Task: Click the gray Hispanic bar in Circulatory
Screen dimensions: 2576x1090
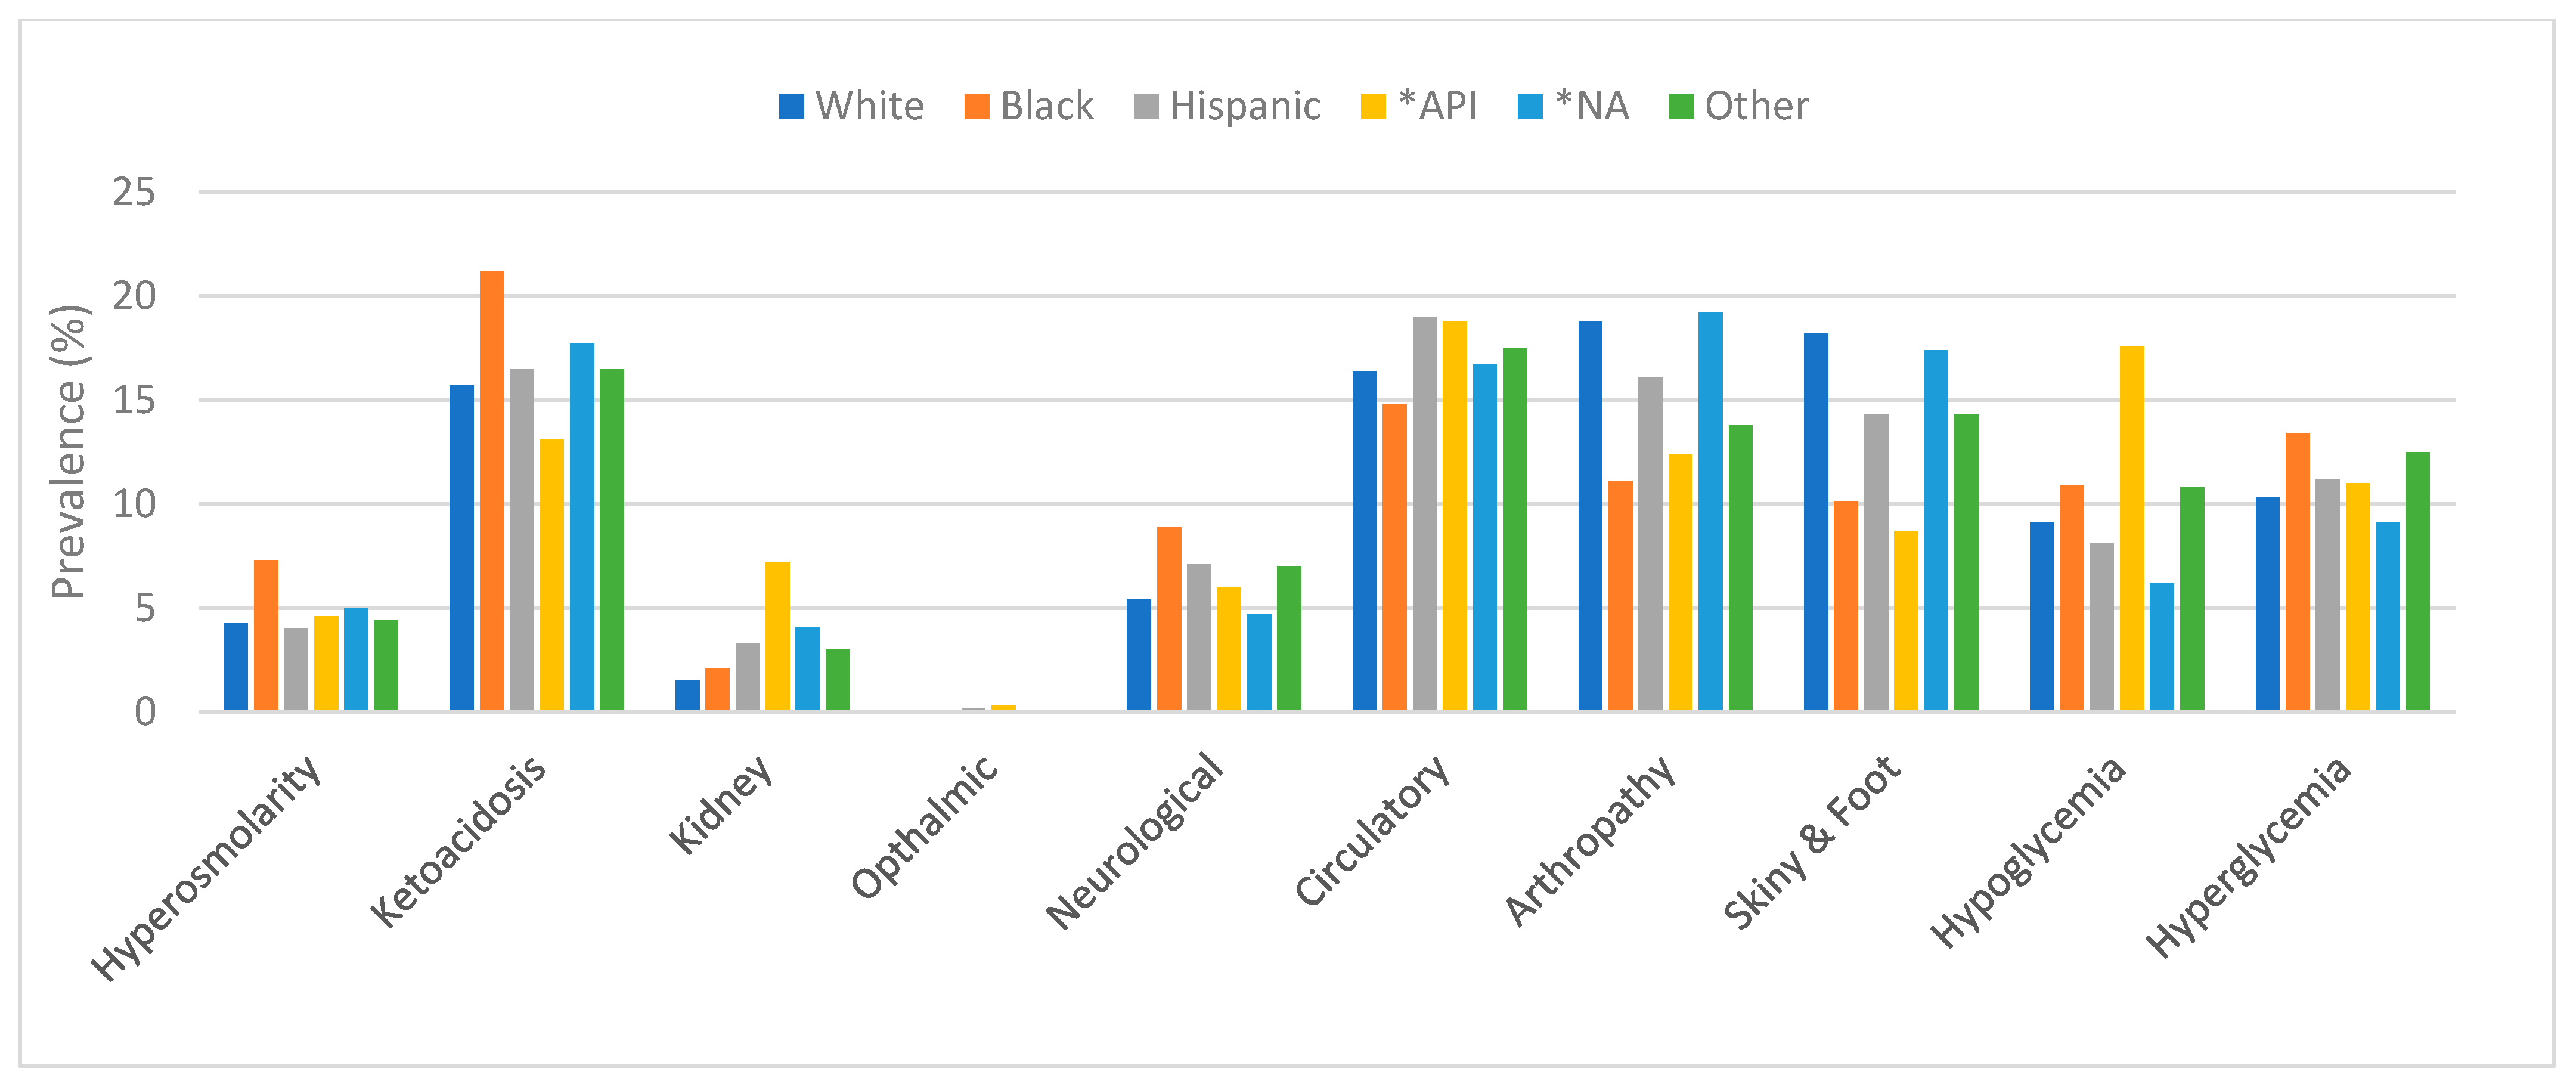Action: pyautogui.click(x=1425, y=513)
